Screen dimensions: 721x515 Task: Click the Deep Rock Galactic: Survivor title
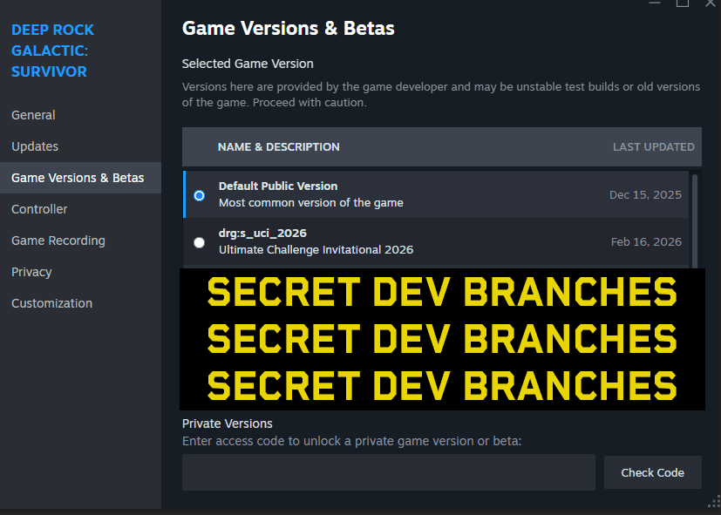pos(52,51)
